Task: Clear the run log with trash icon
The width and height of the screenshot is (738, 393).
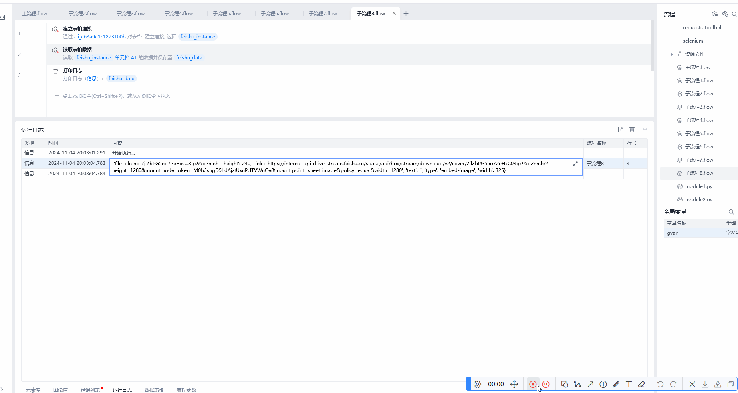Action: coord(632,130)
